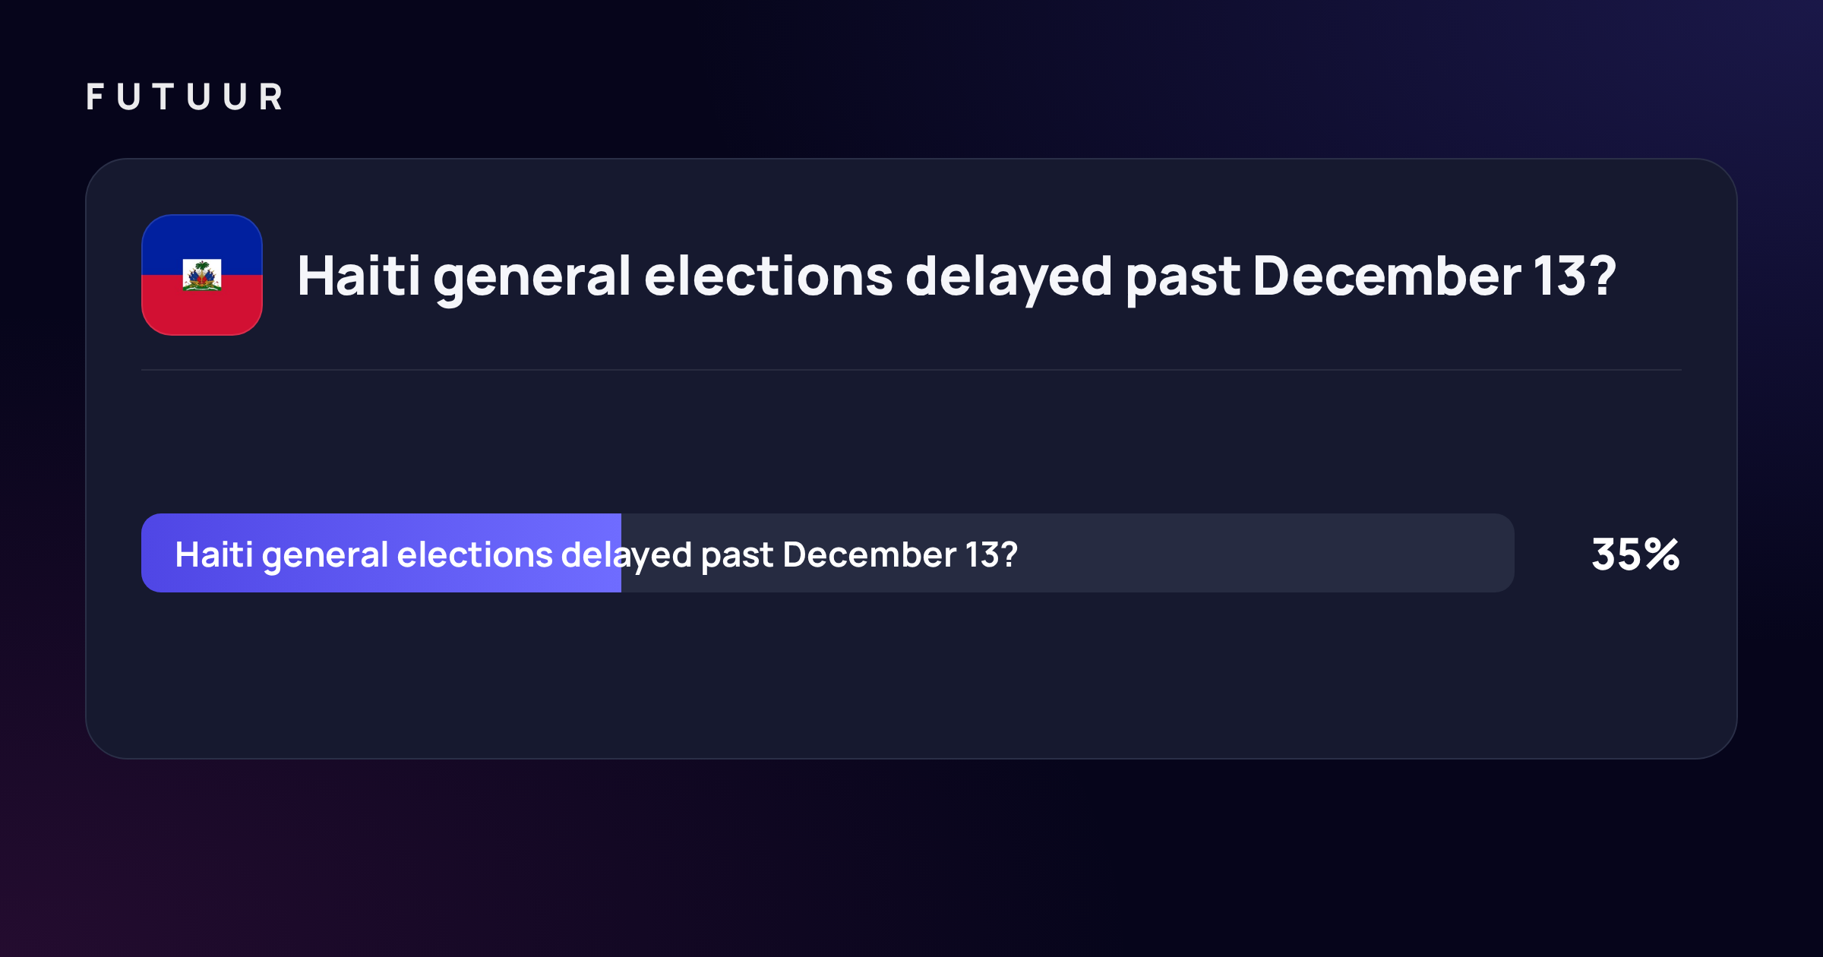This screenshot has width=1823, height=957.
Task: Select the outcome label text inside the bar
Action: (x=596, y=555)
